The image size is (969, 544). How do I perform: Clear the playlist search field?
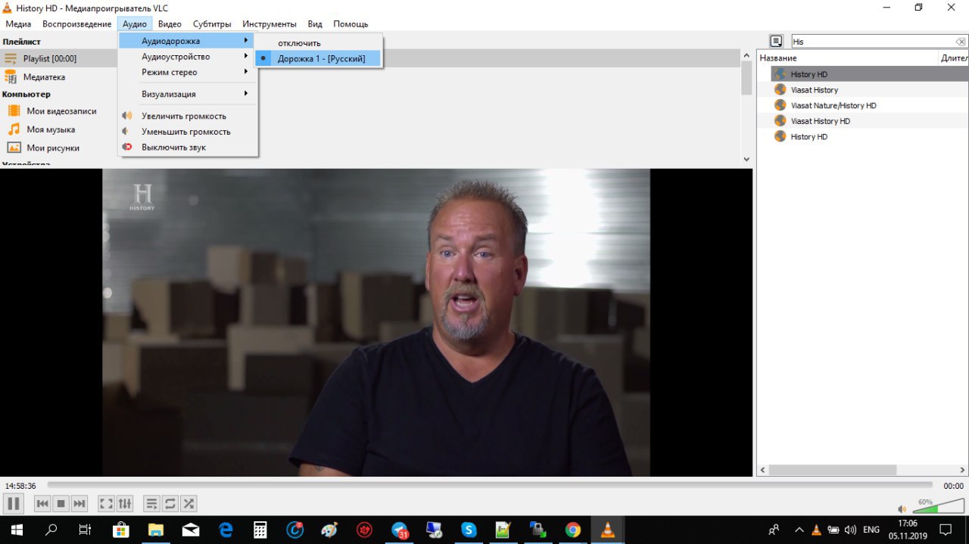(x=960, y=42)
